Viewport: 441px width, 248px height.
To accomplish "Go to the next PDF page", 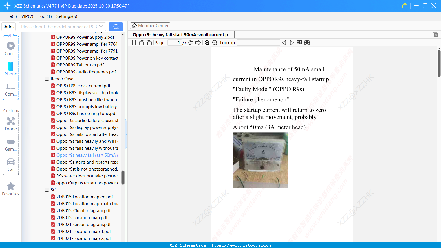I will click(x=198, y=43).
